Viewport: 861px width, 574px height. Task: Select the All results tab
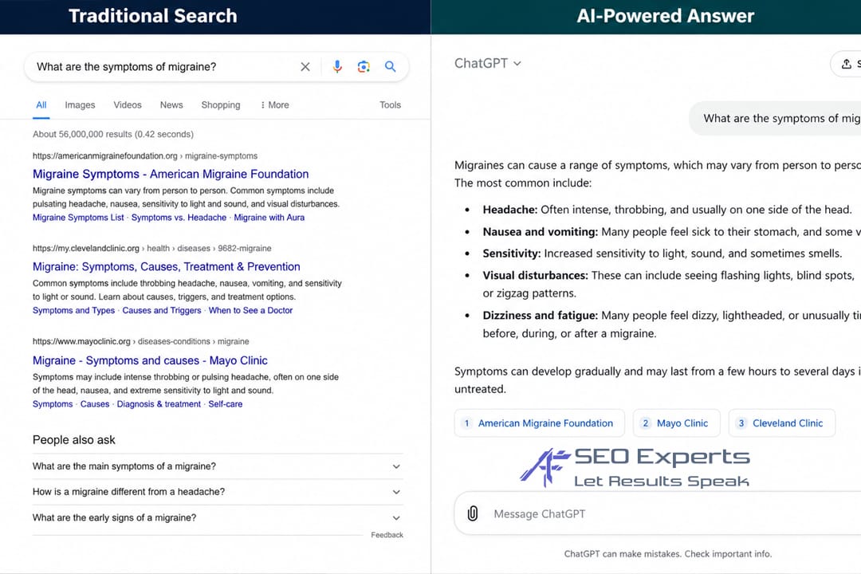(x=41, y=105)
